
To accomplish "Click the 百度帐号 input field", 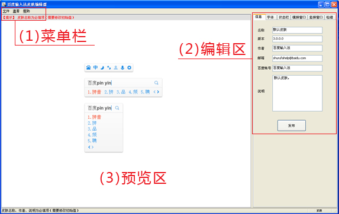I will (297, 68).
